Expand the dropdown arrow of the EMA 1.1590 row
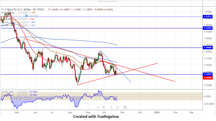This screenshot has width=216, height=121. coord(16,13)
